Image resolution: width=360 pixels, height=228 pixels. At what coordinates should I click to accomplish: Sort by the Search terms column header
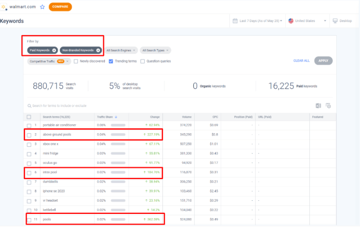coord(57,117)
